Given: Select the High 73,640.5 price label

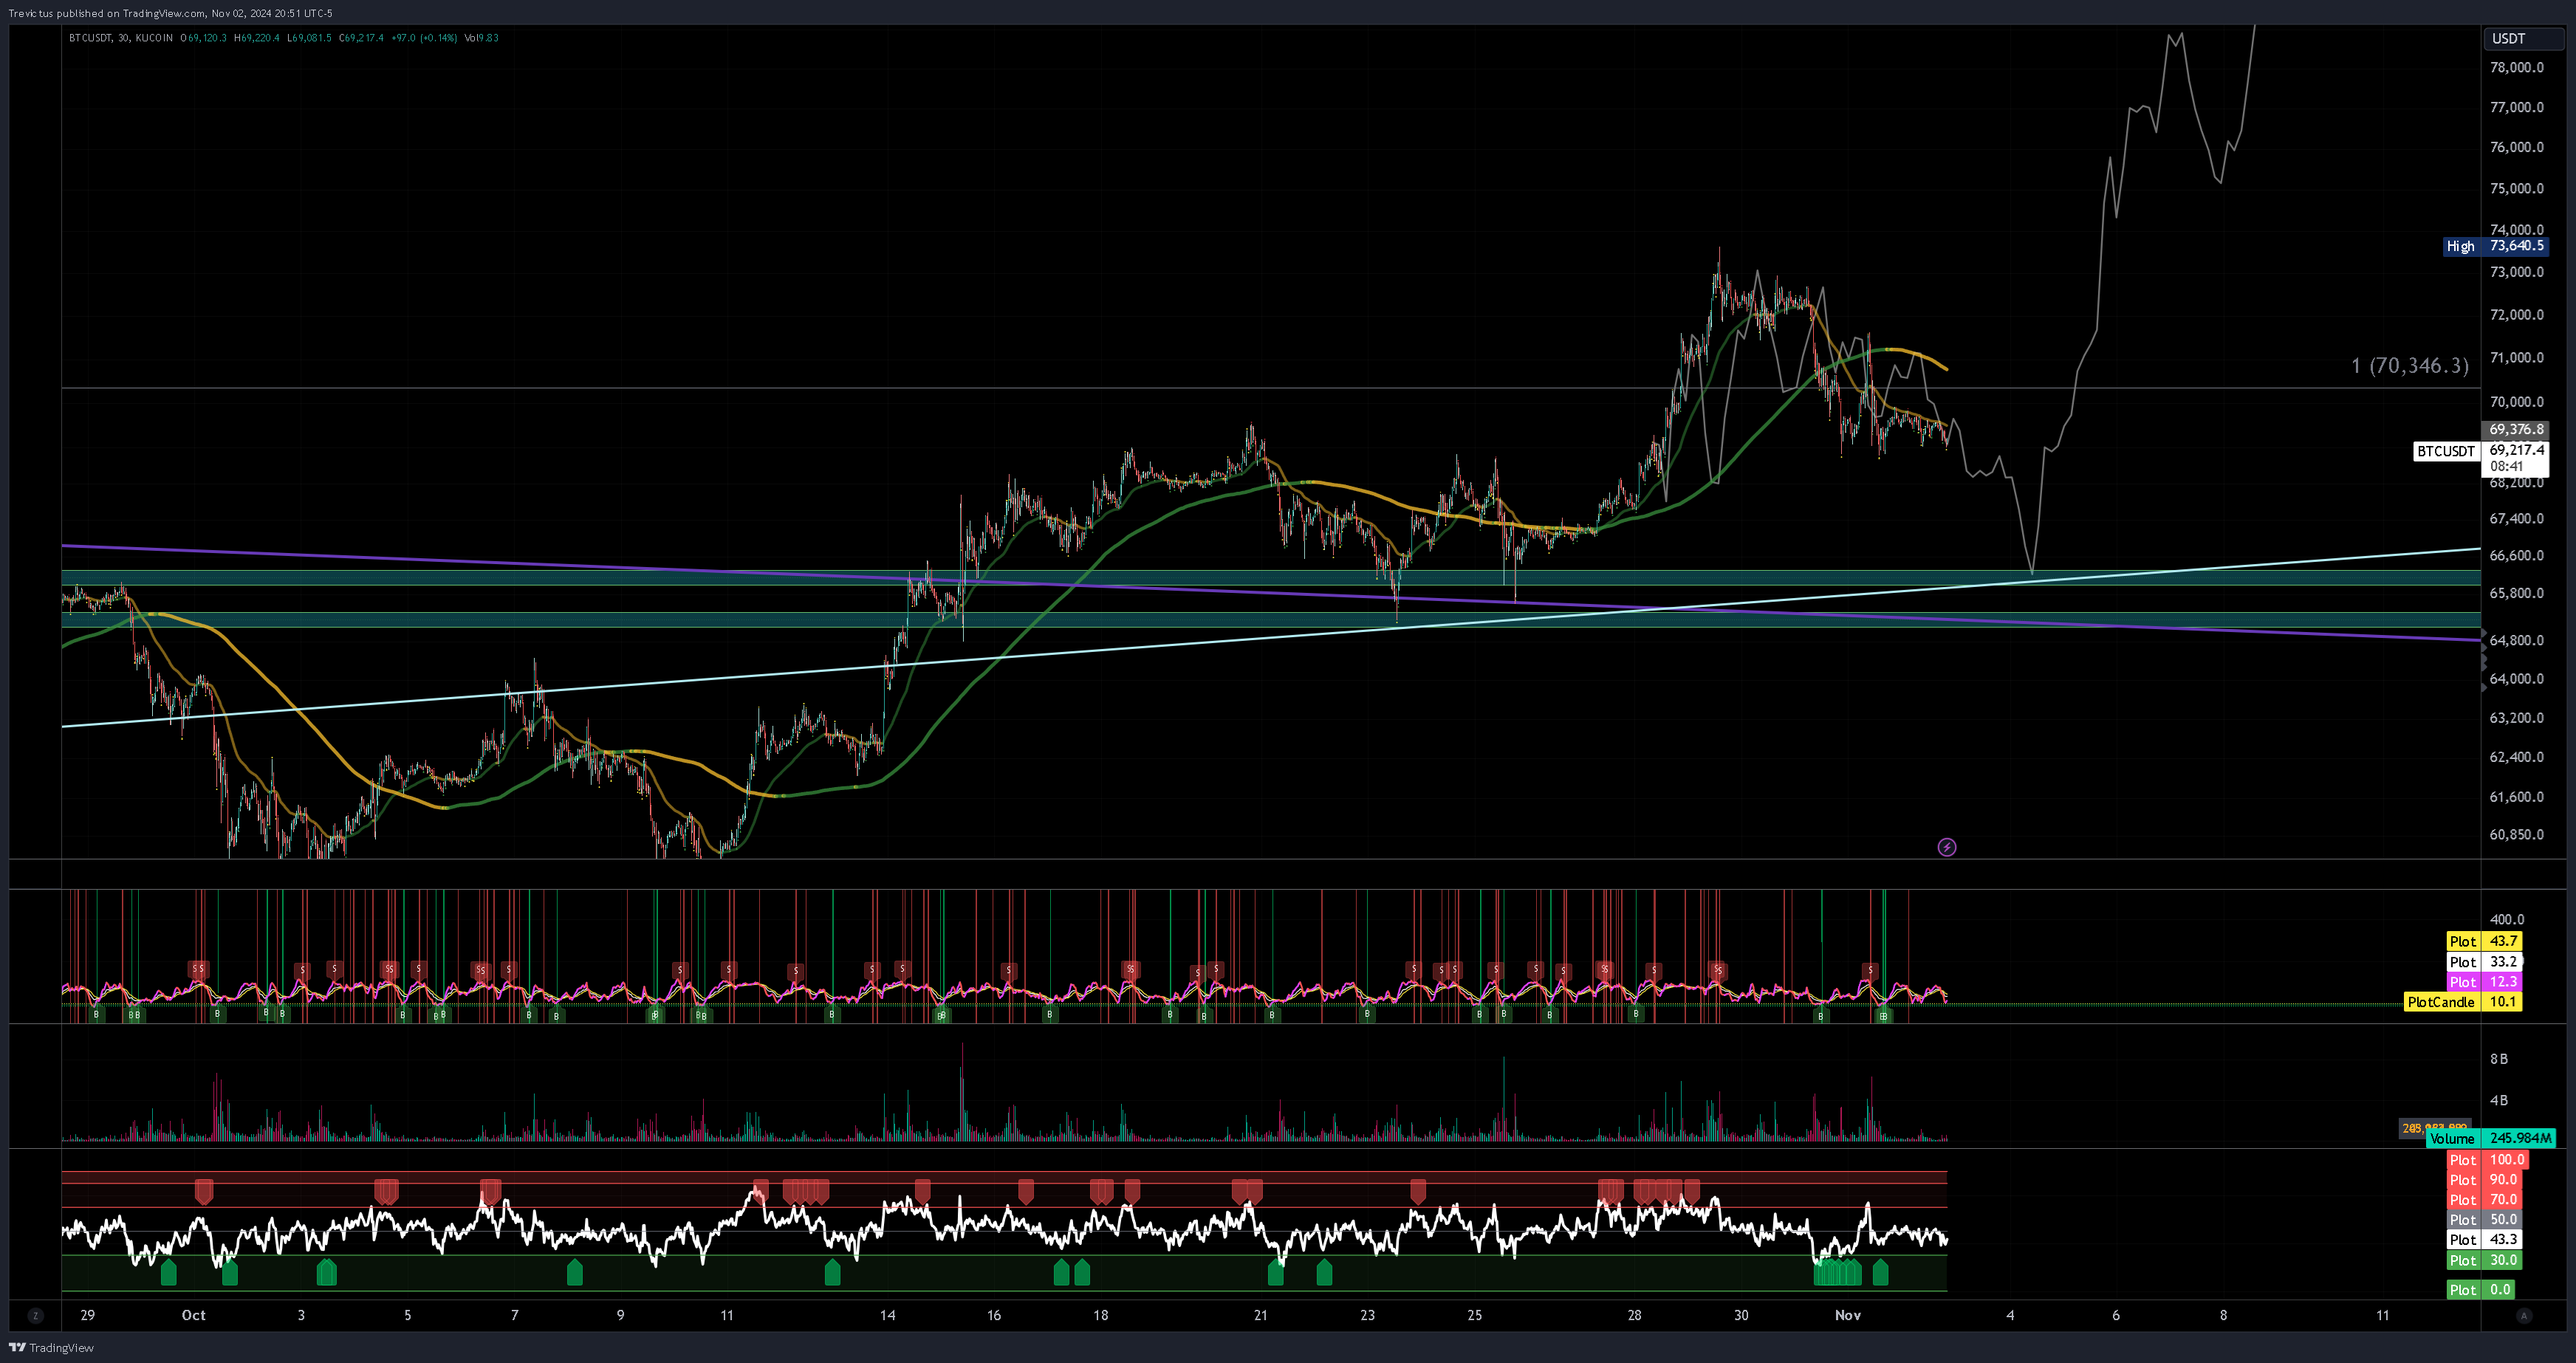Looking at the screenshot, I should pos(2495,246).
